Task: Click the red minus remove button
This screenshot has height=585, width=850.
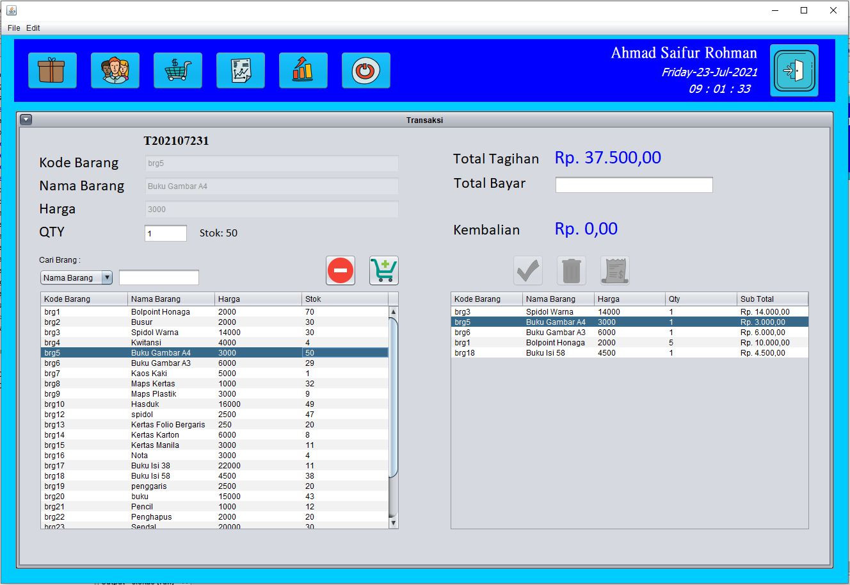Action: tap(341, 270)
